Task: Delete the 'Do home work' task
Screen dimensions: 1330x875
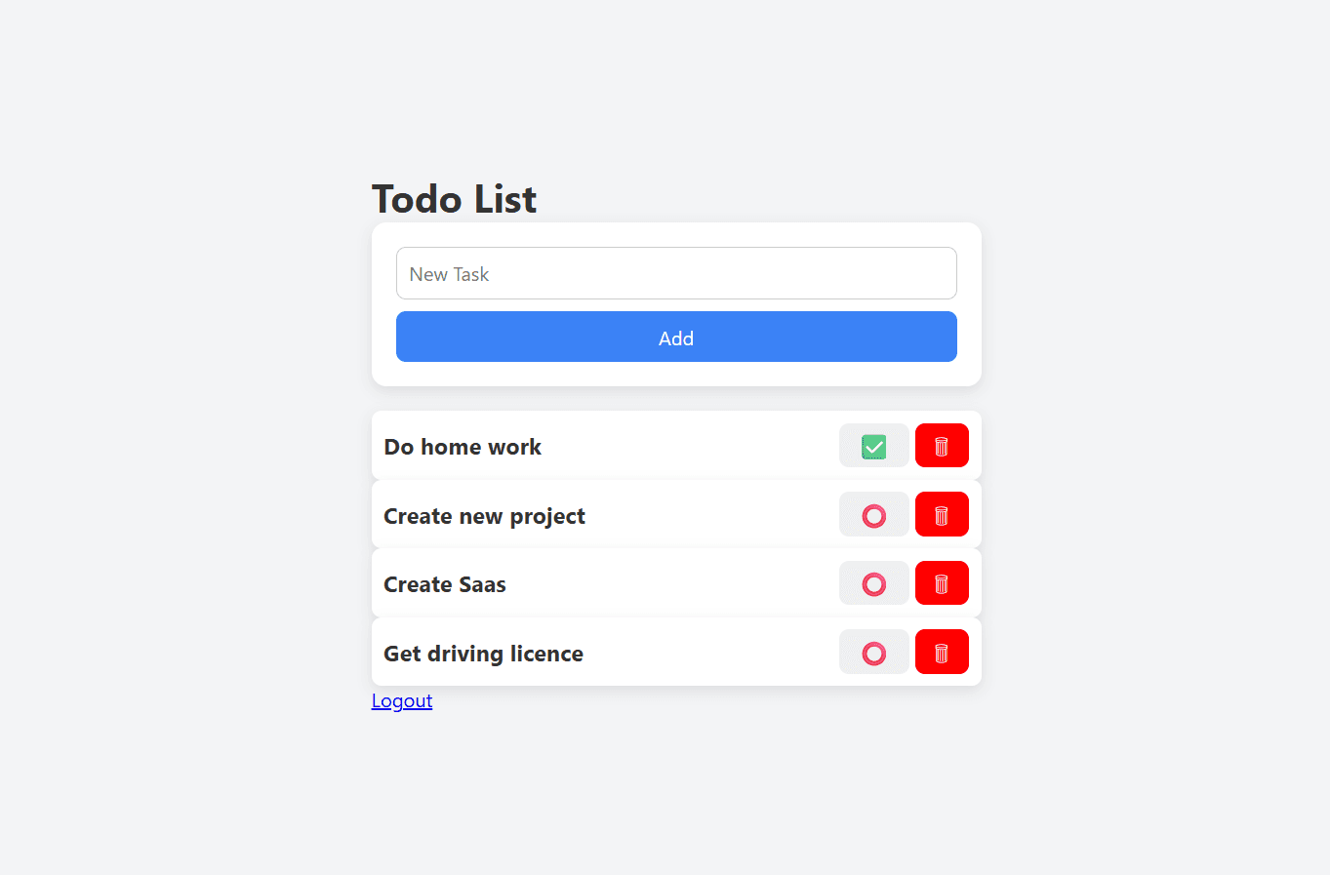Action: pyautogui.click(x=941, y=445)
